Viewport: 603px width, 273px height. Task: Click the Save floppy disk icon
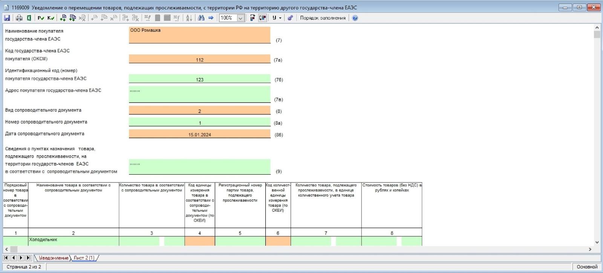click(x=7, y=18)
